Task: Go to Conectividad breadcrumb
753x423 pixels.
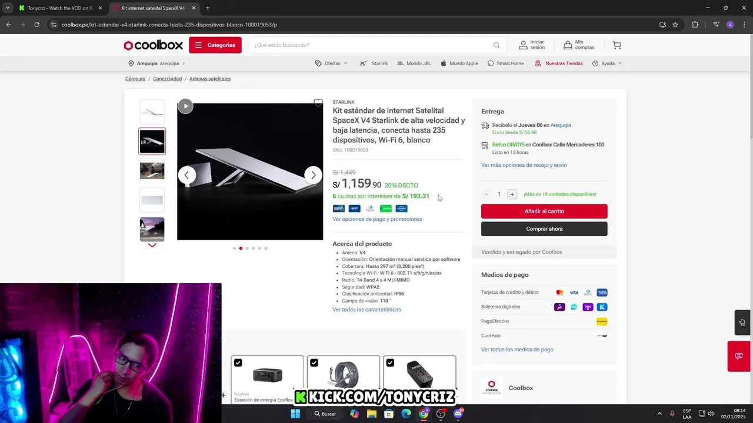Action: (168, 79)
